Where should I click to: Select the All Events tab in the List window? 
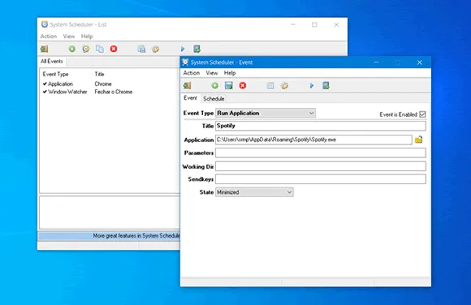coord(52,61)
